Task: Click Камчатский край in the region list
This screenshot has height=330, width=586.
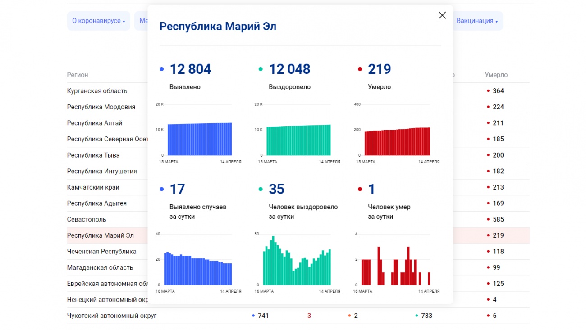Action: 93,187
